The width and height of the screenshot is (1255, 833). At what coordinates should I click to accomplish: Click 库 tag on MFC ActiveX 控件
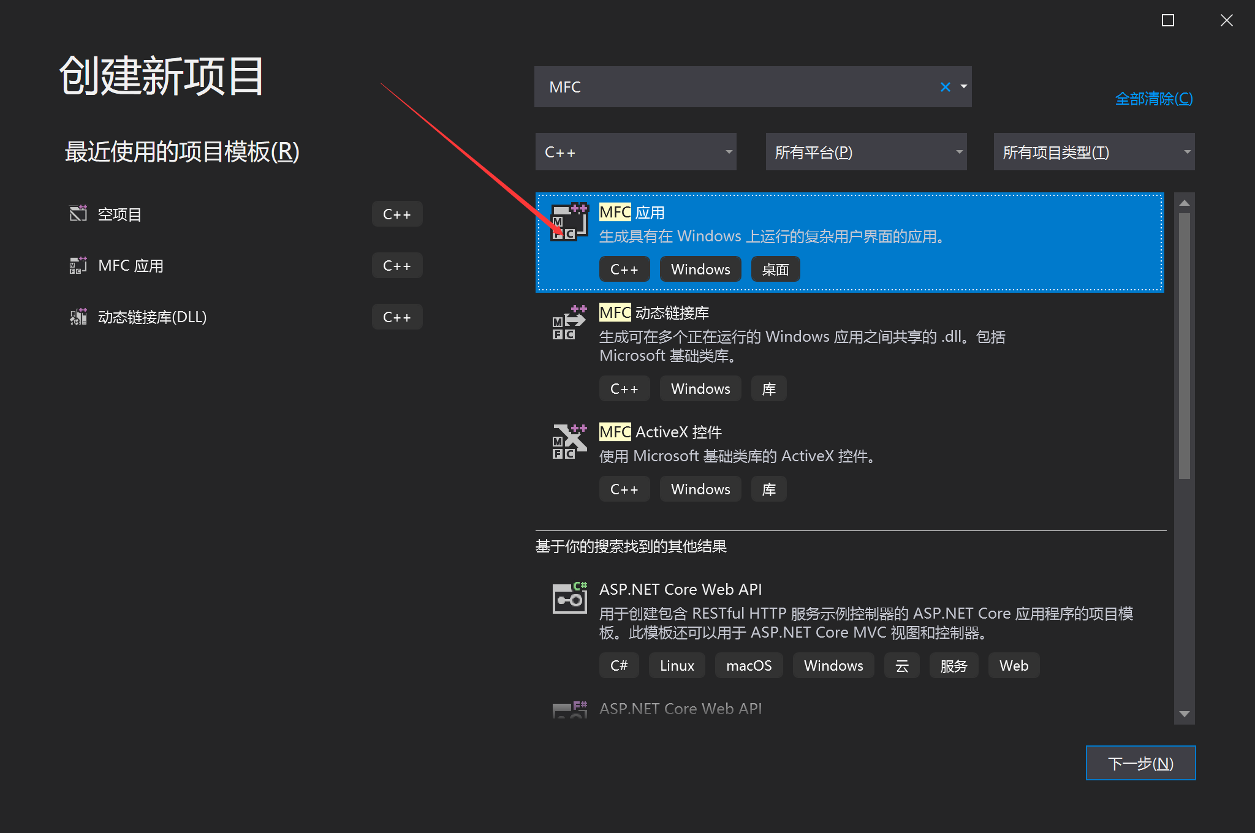(769, 489)
